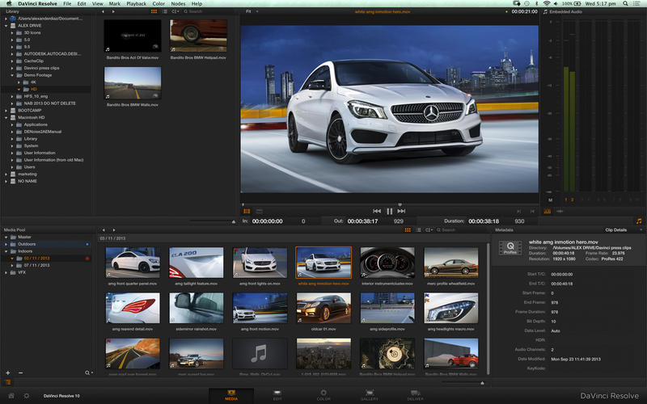Jump to the previous clip in viewer
Screen dimensions: 647x404
click(377, 211)
